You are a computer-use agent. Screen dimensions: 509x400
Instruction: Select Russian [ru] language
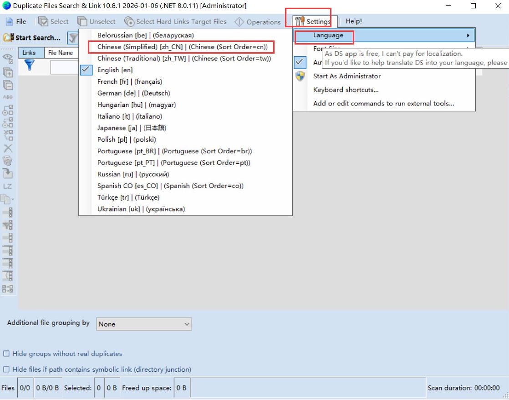click(185, 175)
